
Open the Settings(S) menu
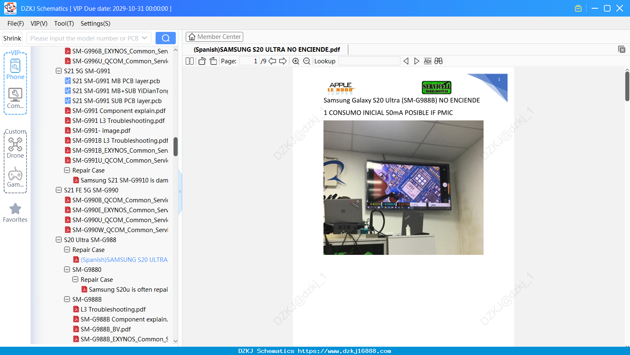click(96, 24)
